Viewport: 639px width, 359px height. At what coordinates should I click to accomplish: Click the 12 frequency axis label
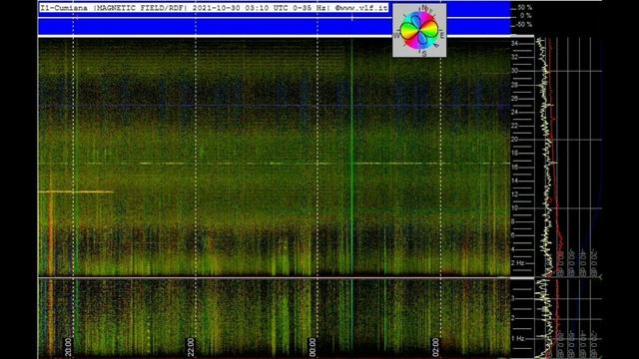pos(515,194)
